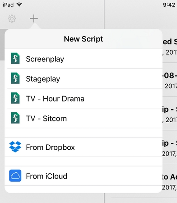The height and width of the screenshot is (203, 177).
Task: Click the blue iCloud cloud icon
Action: pos(15,175)
